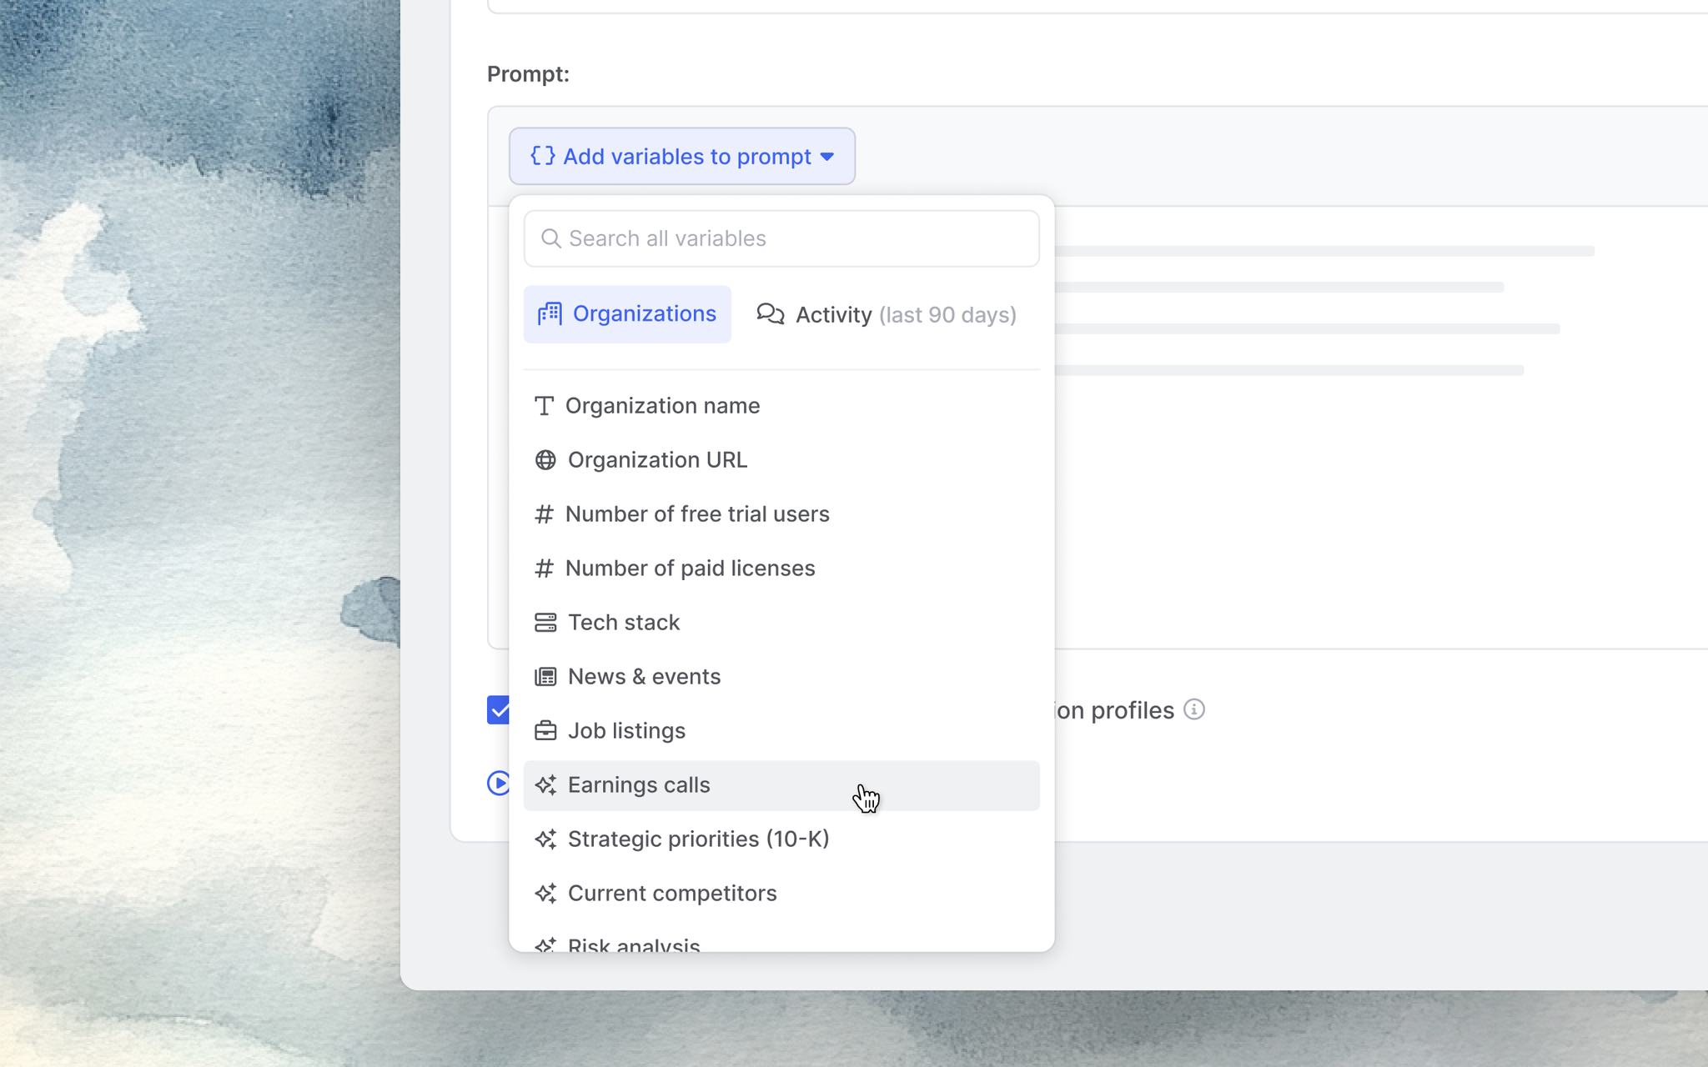Click the text-type icon beside Organization name
The image size is (1708, 1067).
pos(544,406)
